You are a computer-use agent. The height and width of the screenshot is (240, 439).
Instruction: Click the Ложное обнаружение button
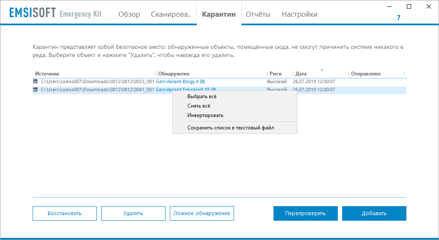click(x=202, y=213)
